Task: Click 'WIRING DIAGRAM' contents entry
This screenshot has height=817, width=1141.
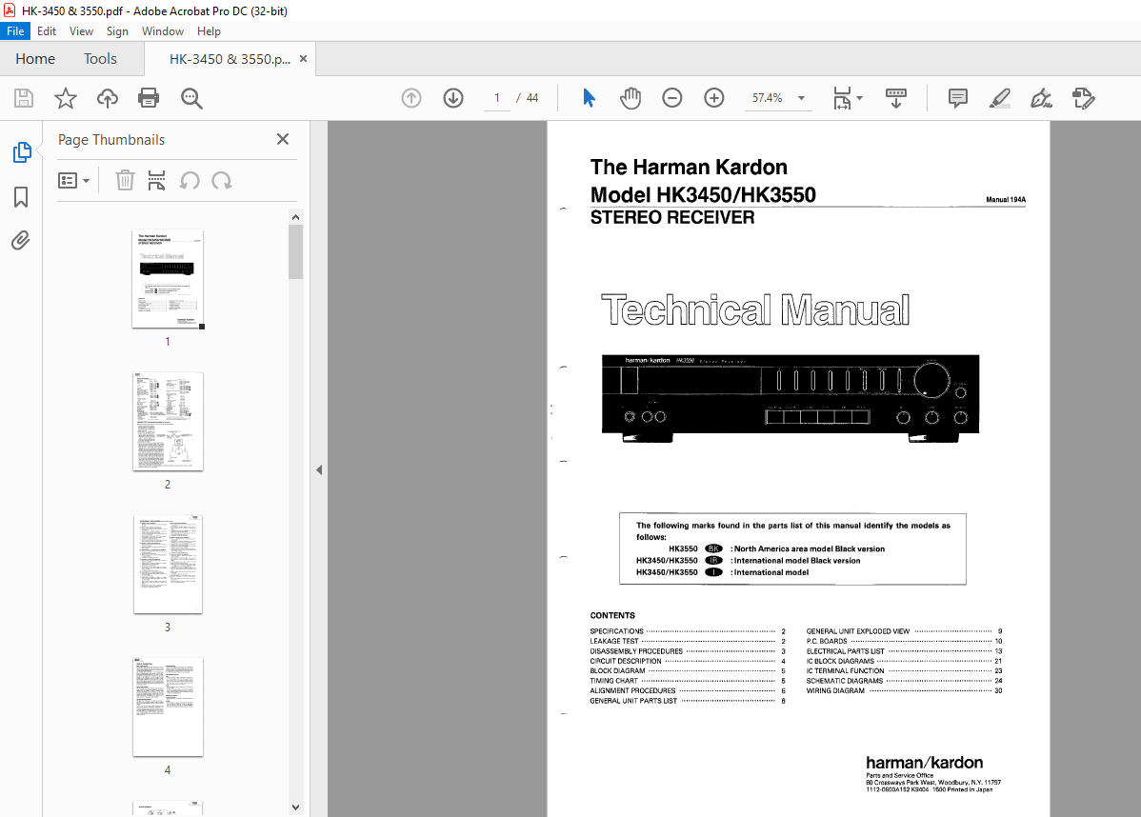Action: 835,691
